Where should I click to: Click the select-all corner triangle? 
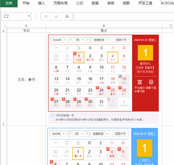[x=4, y=26]
